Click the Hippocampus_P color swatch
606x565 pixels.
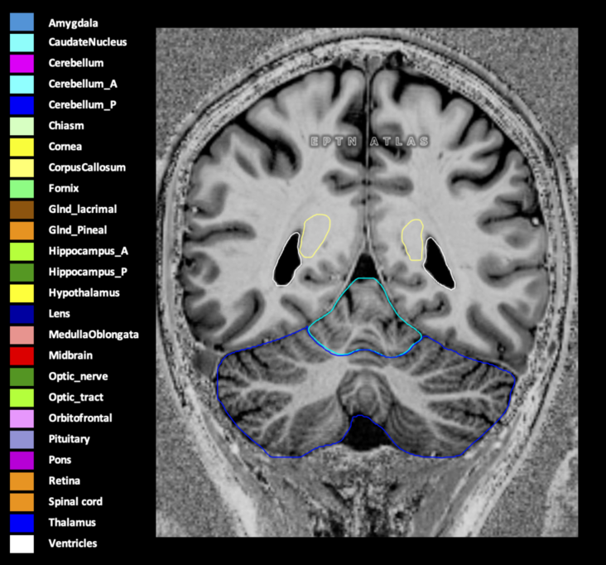[22, 273]
